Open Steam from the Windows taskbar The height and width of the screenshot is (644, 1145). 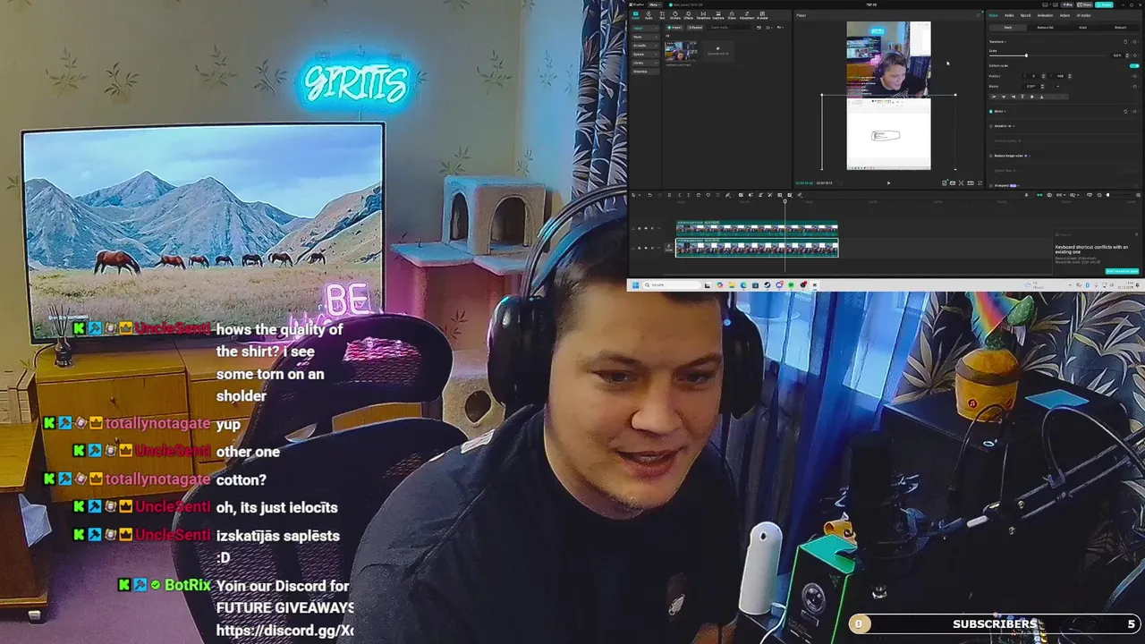(x=768, y=285)
